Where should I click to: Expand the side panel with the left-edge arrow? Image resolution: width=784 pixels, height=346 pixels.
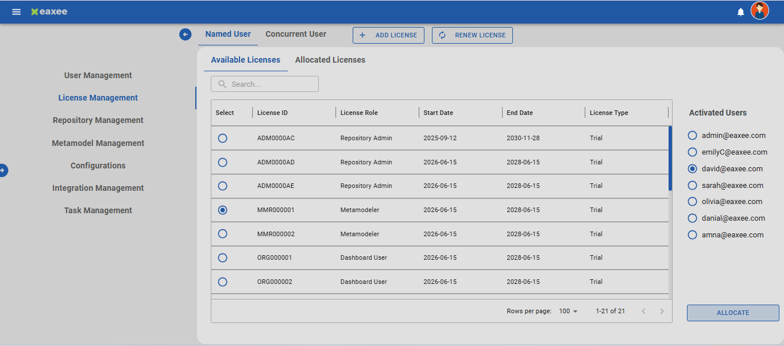click(3, 170)
